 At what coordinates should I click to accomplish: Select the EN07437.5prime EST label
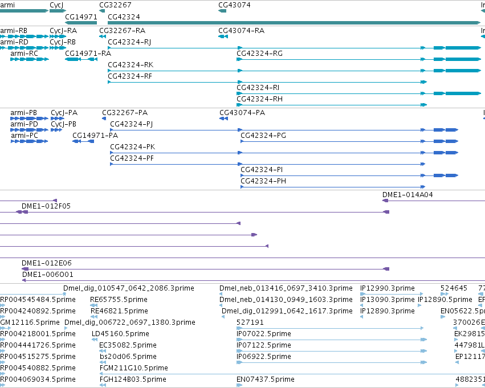click(266, 379)
